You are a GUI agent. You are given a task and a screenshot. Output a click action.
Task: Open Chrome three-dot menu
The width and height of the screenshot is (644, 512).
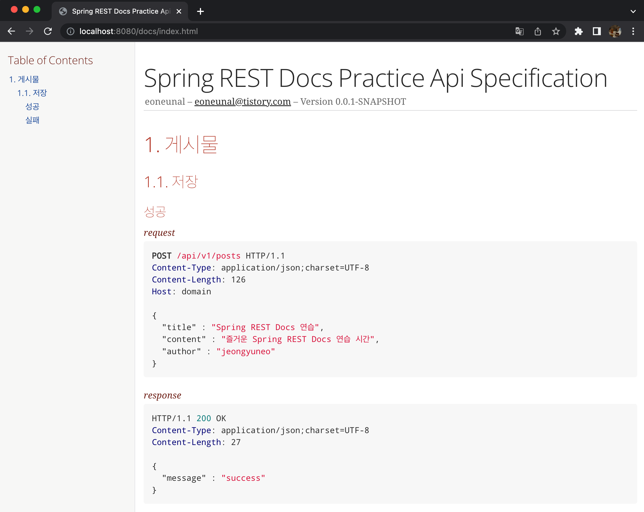633,31
